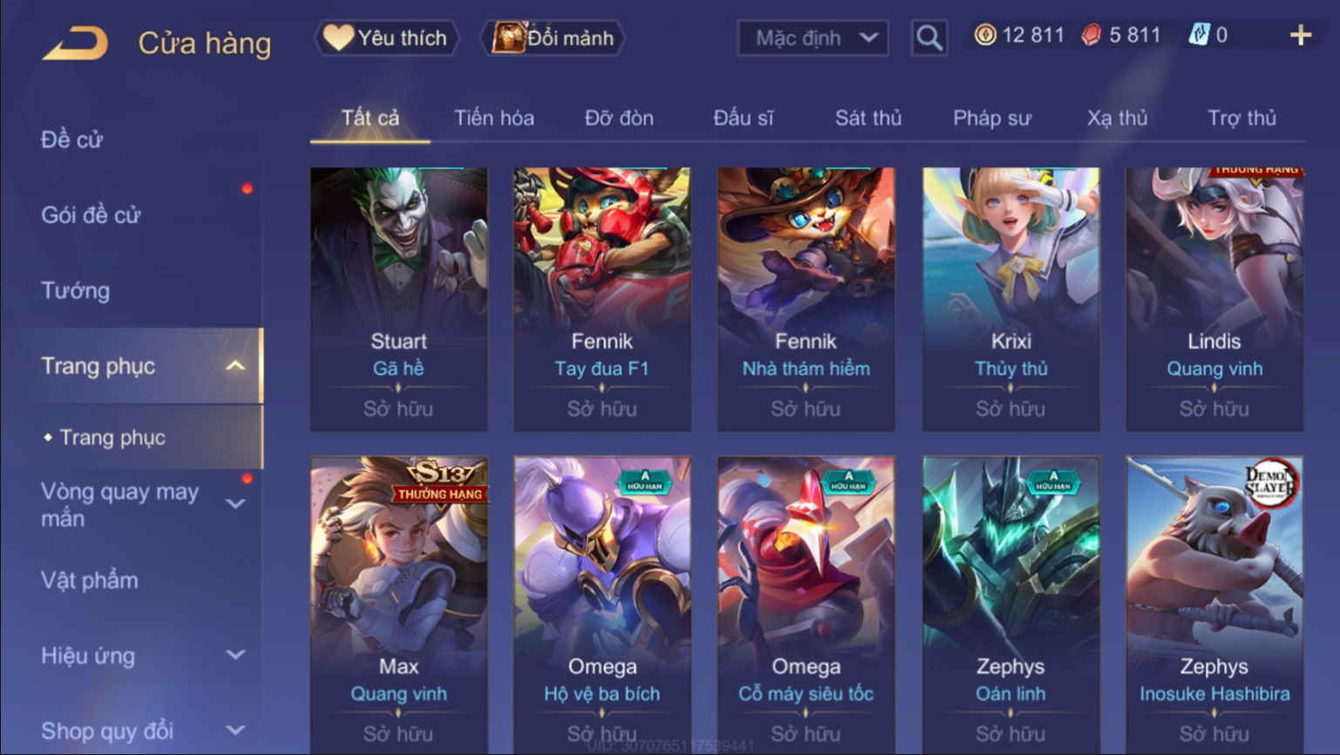This screenshot has height=755, width=1340.
Task: Tap the red ruby balance icon
Action: tap(1091, 35)
